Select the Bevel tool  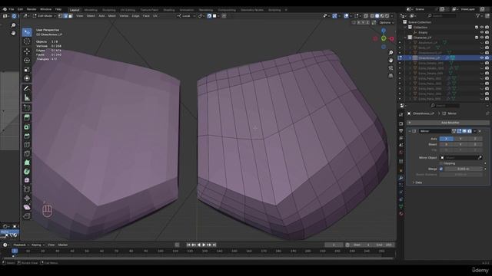pyautogui.click(x=27, y=136)
